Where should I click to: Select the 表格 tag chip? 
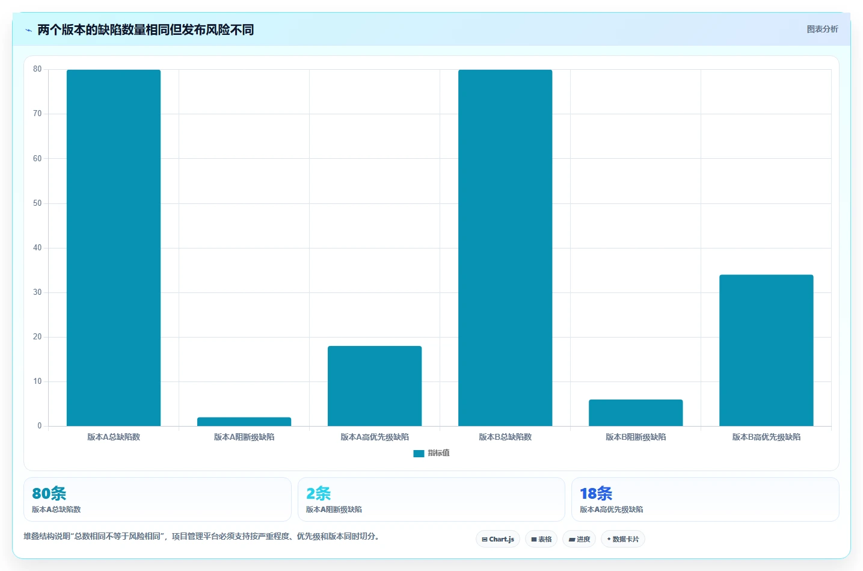pyautogui.click(x=541, y=539)
